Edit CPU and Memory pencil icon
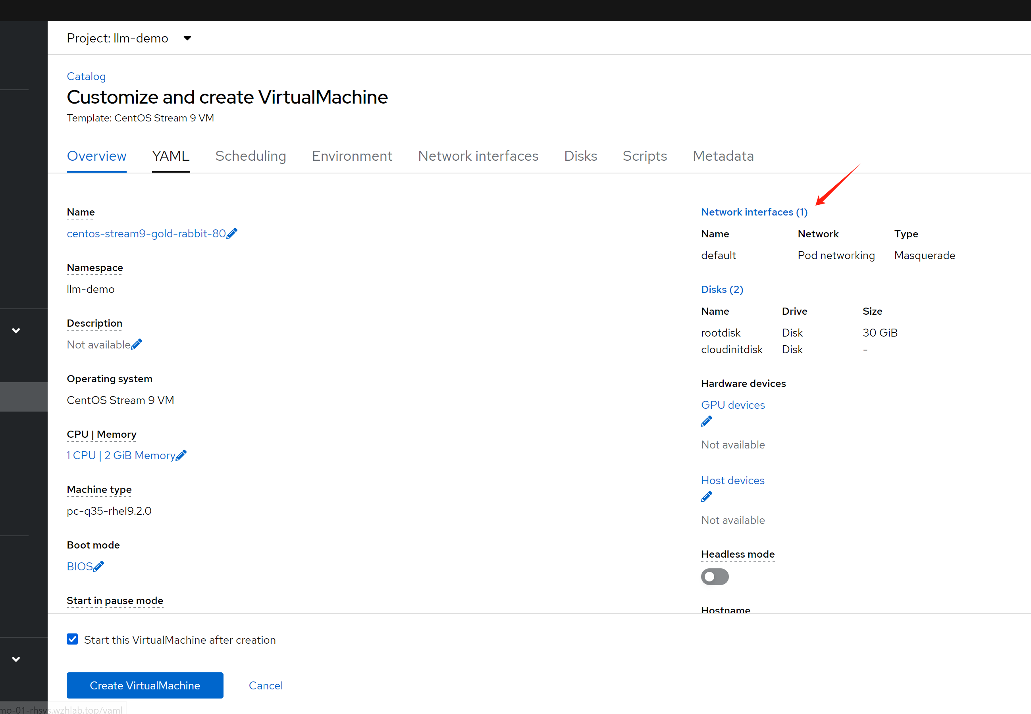 tap(181, 455)
